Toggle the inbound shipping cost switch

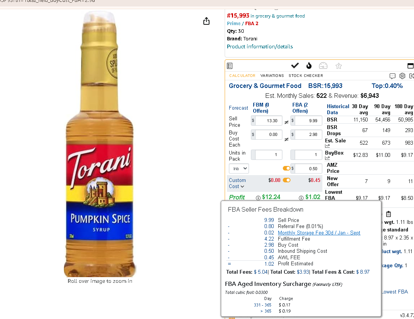coord(287,168)
